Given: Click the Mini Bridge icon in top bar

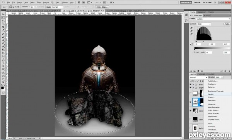Looking at the screenshot, I should (x=84, y=2).
